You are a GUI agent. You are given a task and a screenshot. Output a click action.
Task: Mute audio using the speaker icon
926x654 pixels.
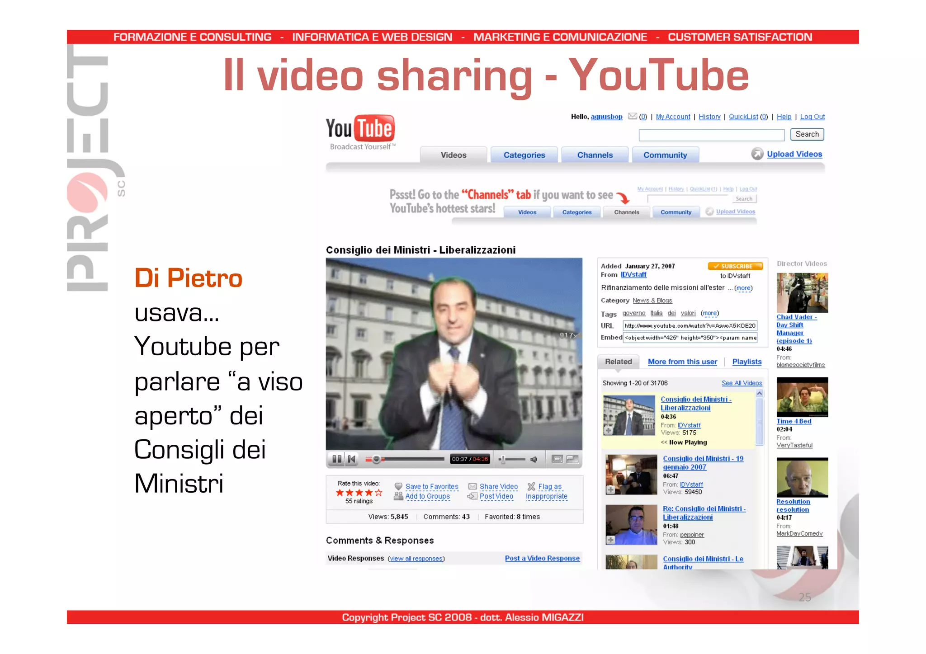point(534,459)
